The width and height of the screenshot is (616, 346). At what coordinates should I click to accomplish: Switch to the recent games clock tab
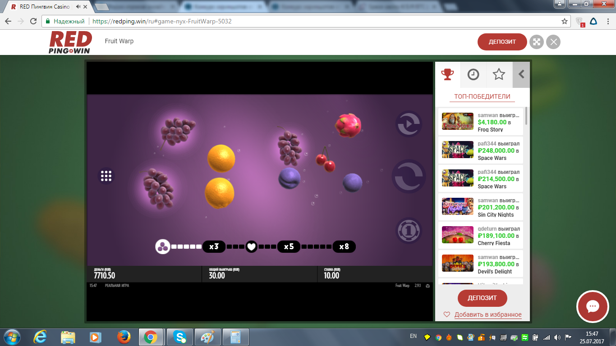[473, 74]
